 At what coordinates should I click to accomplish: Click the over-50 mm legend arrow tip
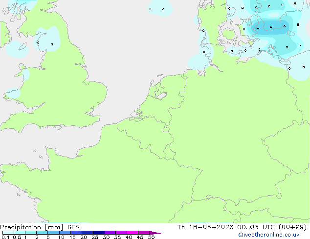(155, 233)
